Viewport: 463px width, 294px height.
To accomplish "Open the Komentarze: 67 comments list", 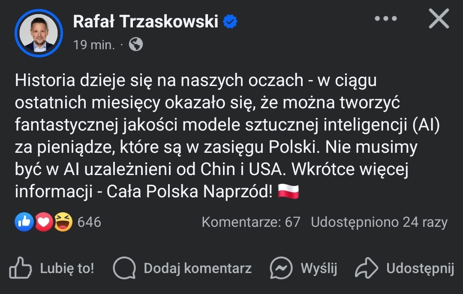I will pyautogui.click(x=251, y=222).
